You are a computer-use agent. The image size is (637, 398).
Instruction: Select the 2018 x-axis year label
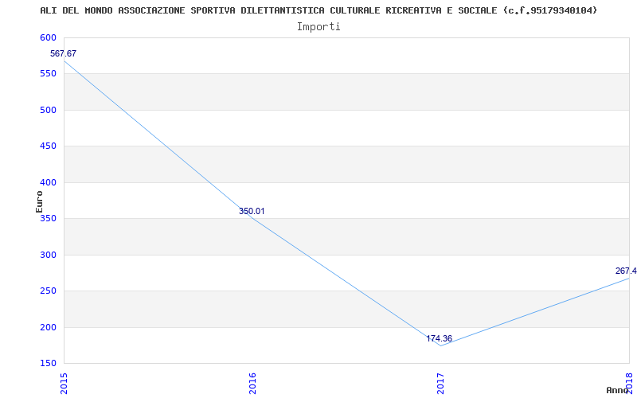(x=629, y=384)
